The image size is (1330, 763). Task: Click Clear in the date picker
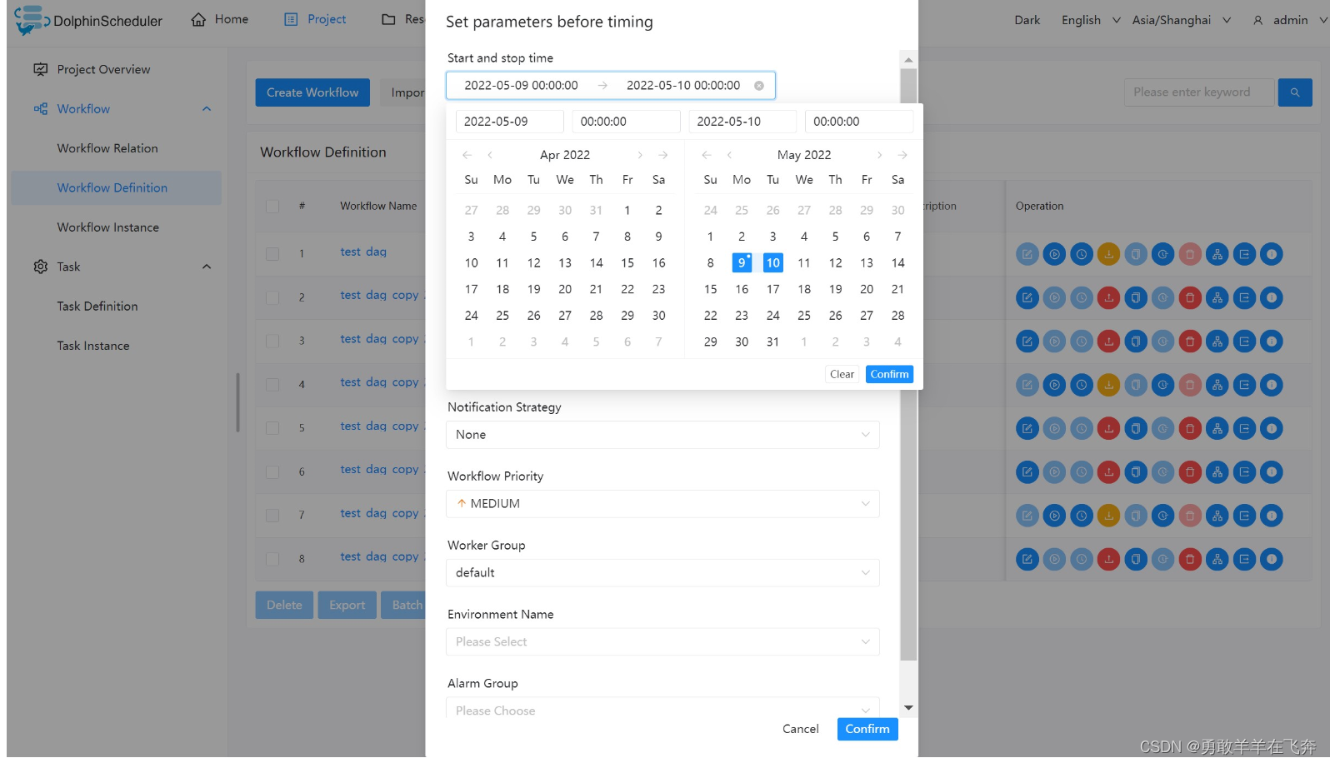click(842, 375)
